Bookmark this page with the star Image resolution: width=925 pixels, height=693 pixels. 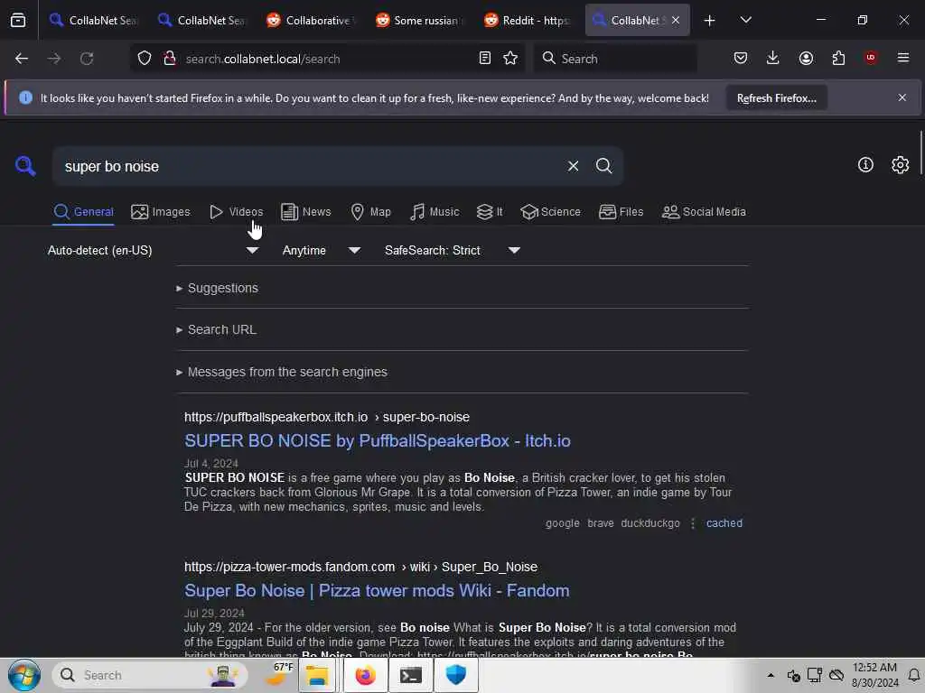[x=510, y=59]
